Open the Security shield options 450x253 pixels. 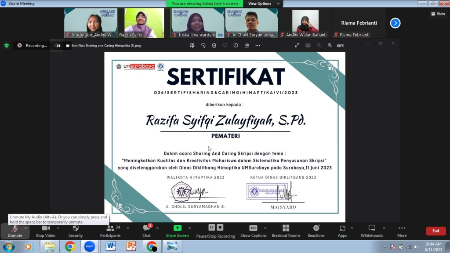click(x=75, y=230)
